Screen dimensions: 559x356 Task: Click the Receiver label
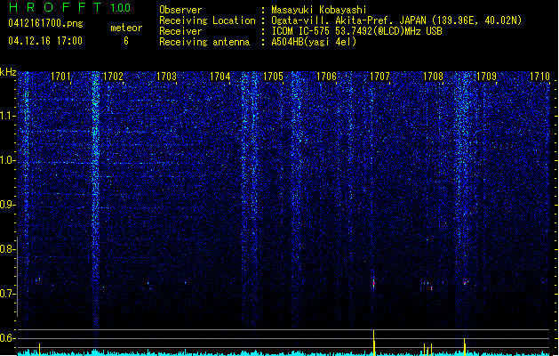point(180,31)
